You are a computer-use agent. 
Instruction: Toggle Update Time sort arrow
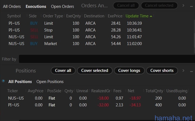click(151, 16)
